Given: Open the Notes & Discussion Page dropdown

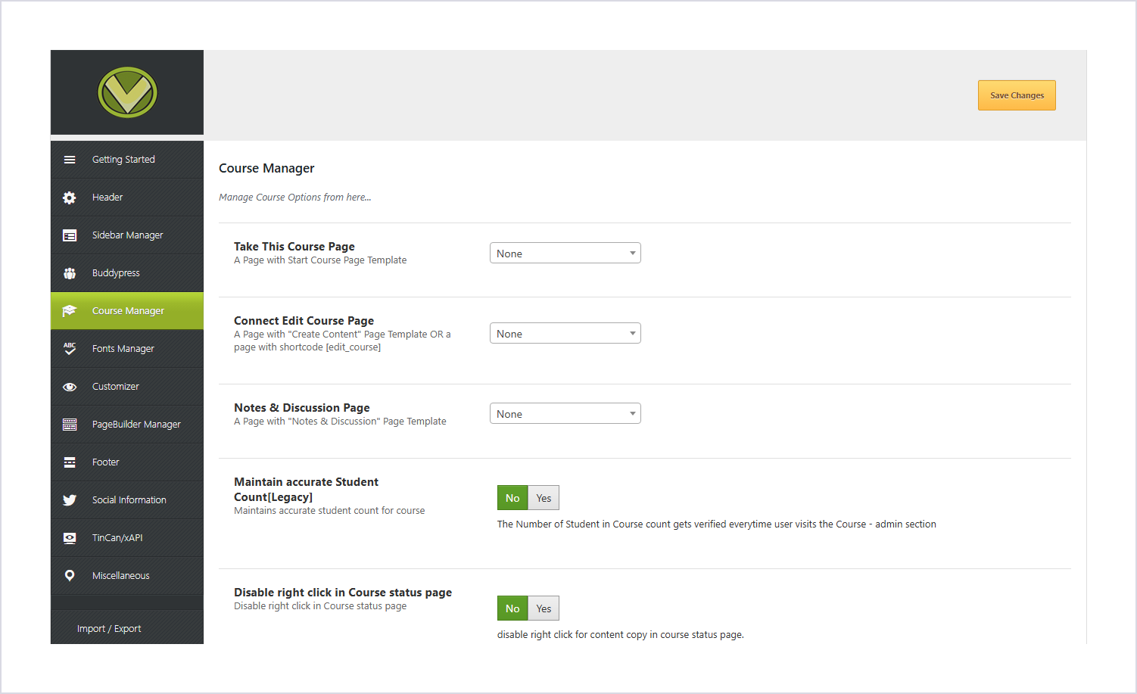Looking at the screenshot, I should [x=565, y=413].
